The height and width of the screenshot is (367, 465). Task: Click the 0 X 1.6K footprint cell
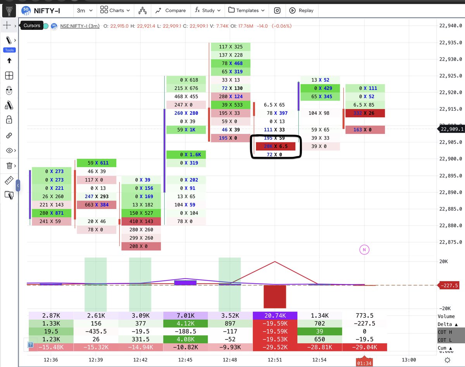pyautogui.click(x=186, y=155)
